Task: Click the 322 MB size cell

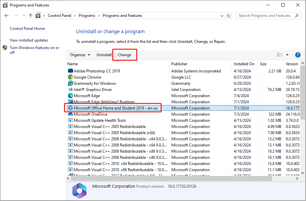Action: coord(275,114)
